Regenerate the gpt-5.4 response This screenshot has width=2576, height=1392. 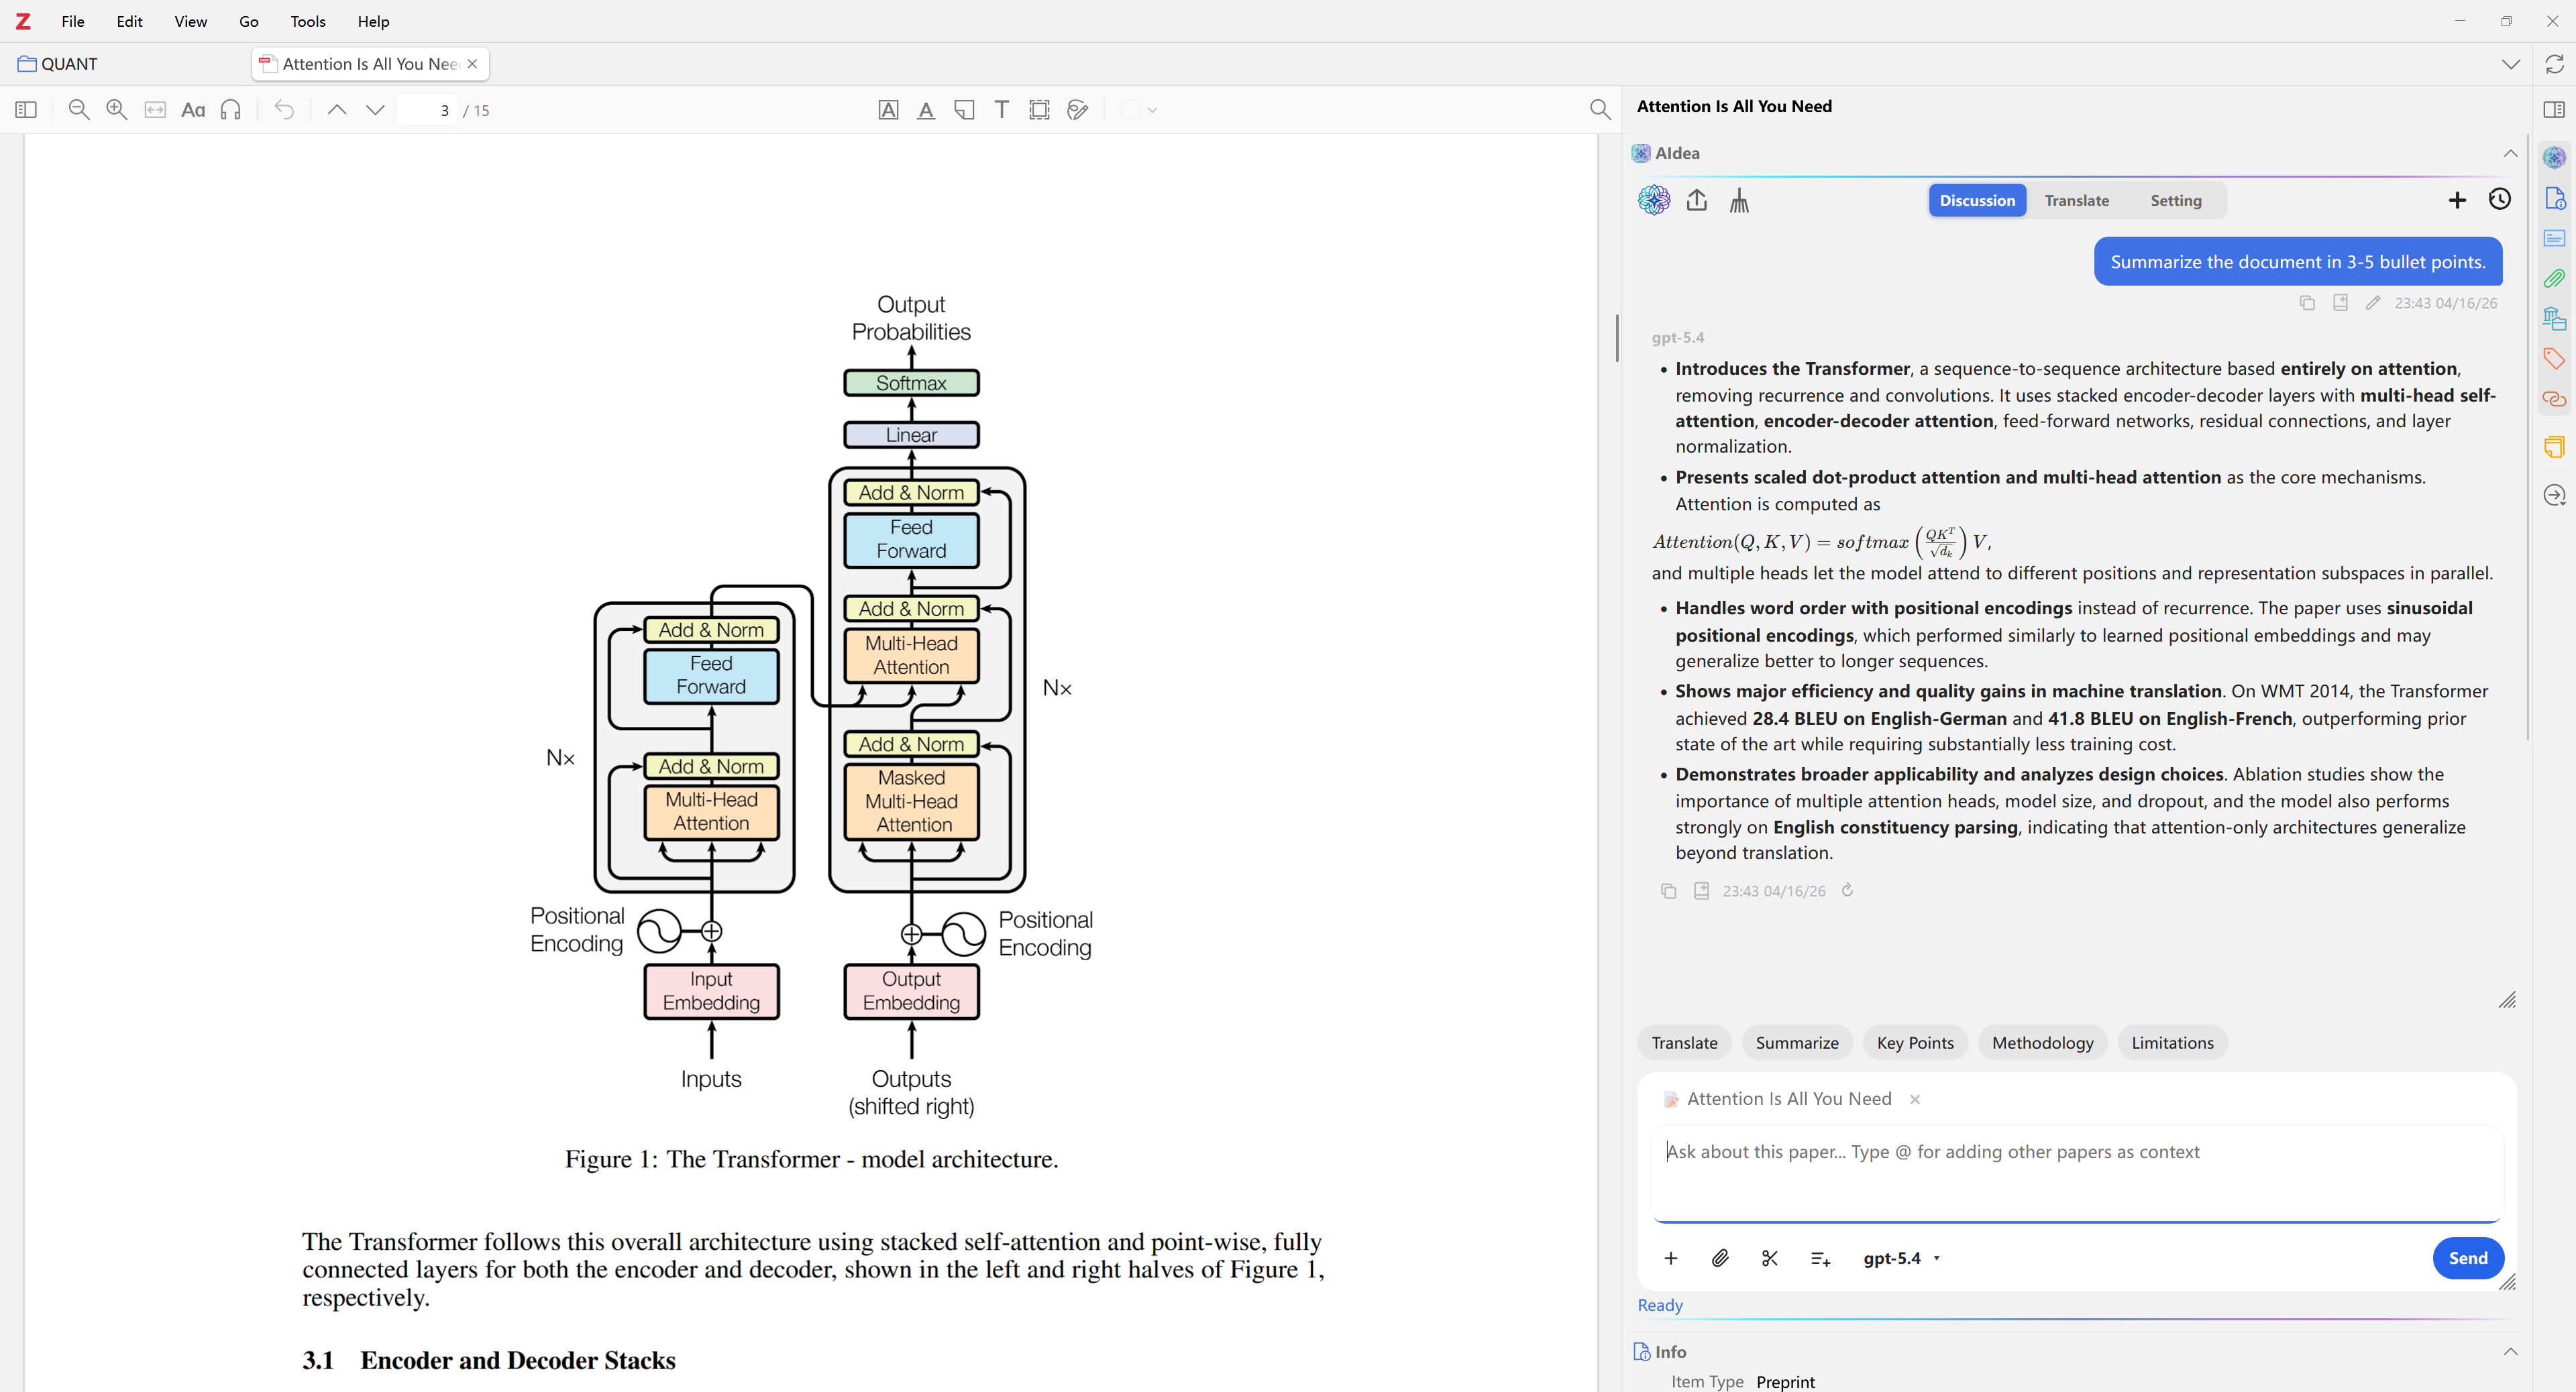coord(1848,889)
